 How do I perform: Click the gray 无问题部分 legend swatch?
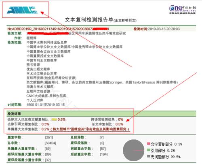pyautogui.click(x=149, y=156)
